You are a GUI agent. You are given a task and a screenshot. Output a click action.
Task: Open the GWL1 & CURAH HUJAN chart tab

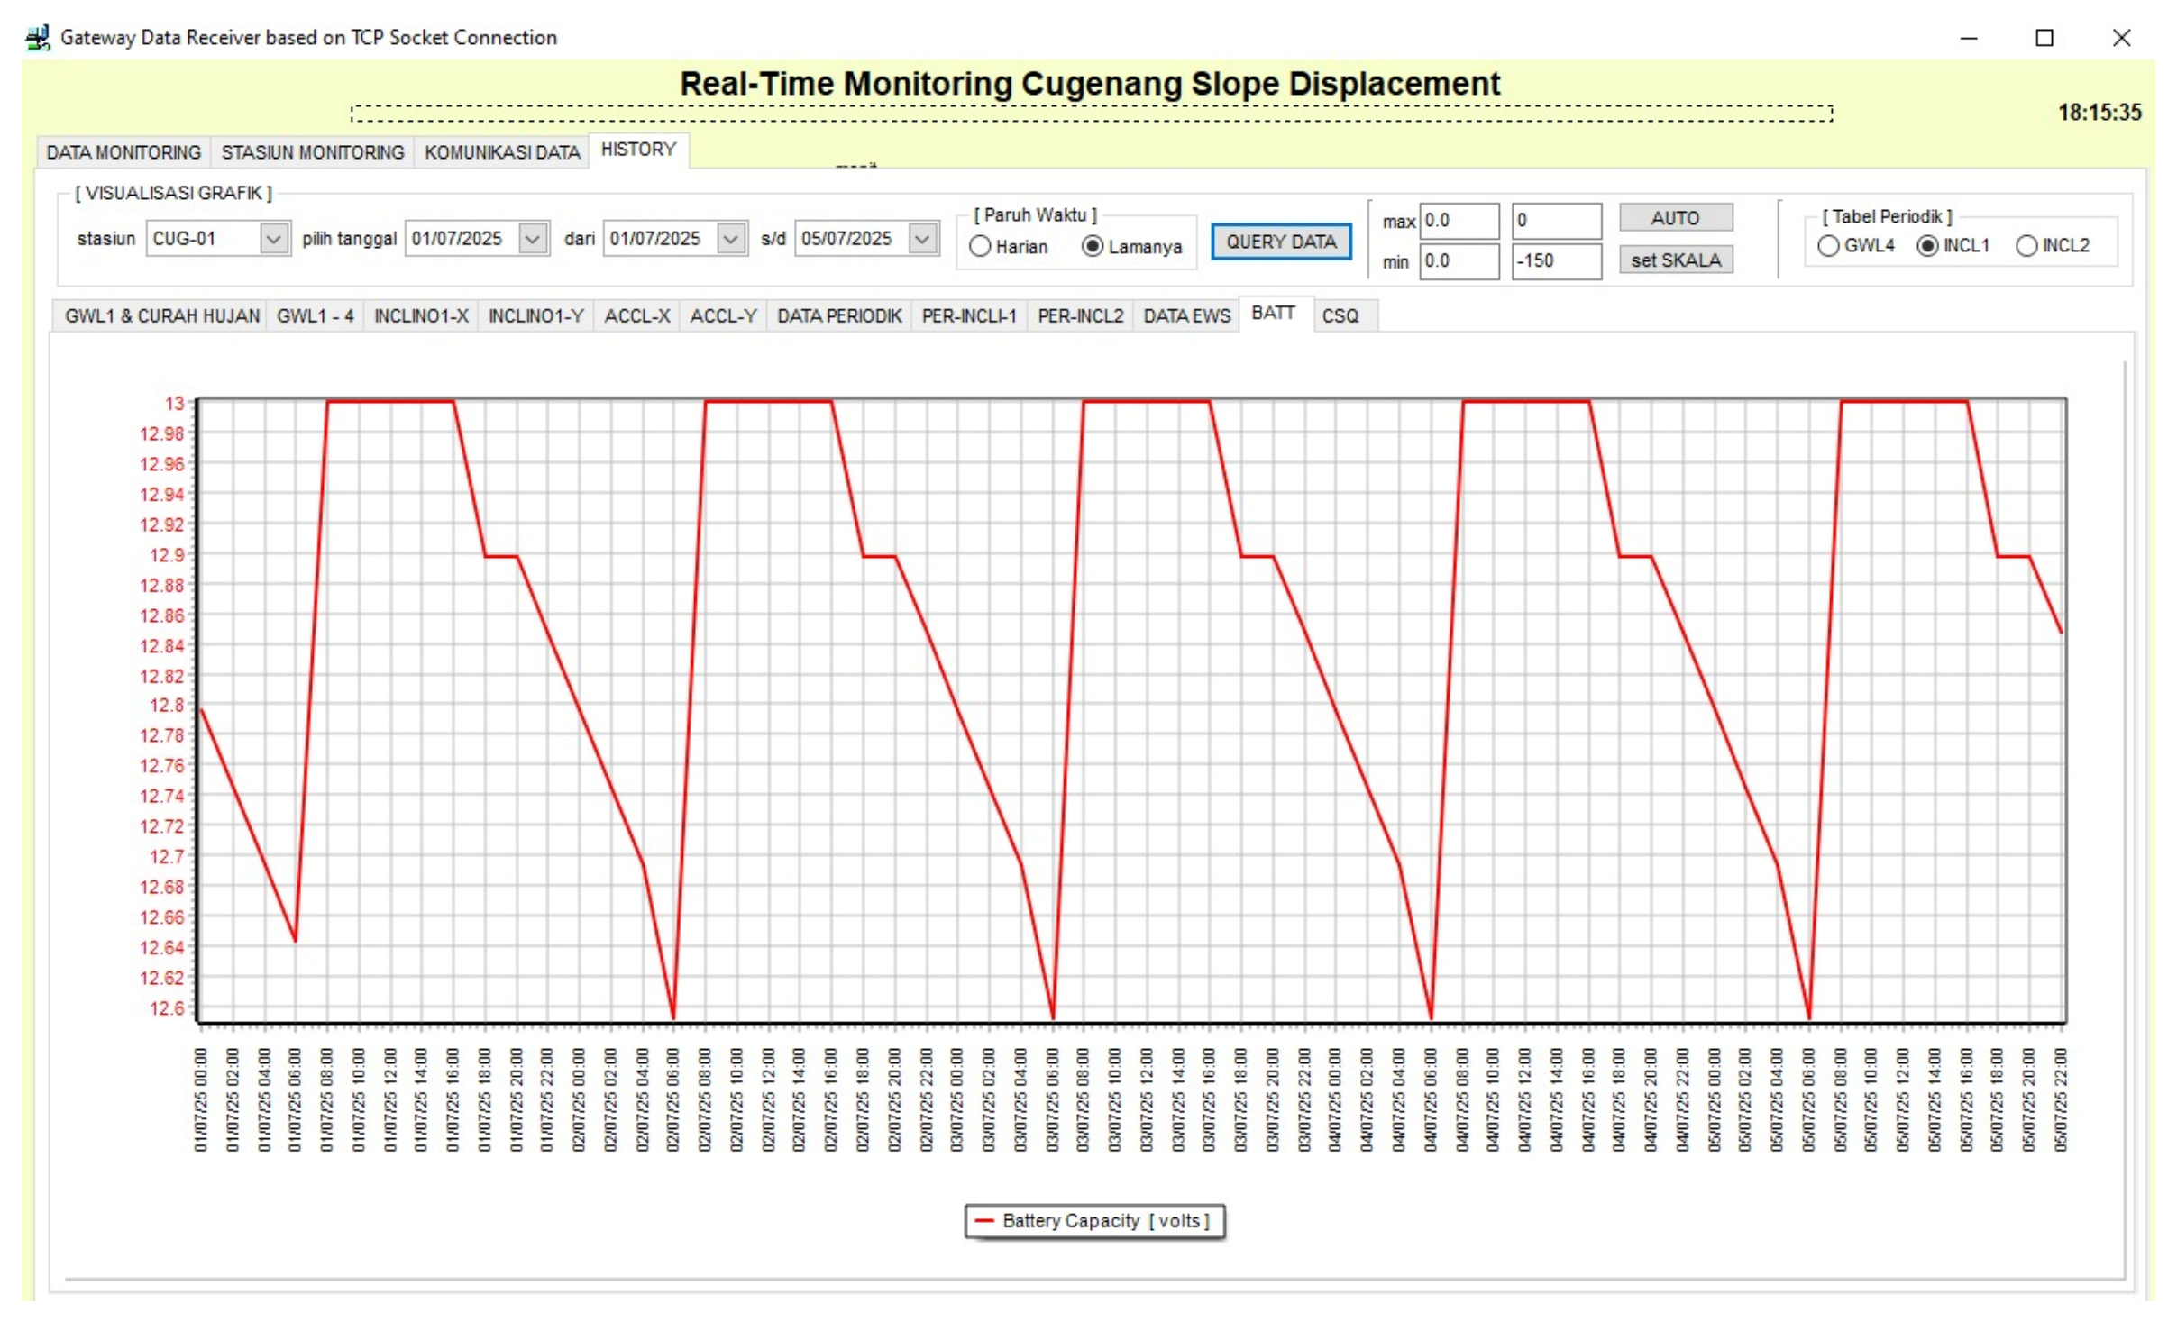coord(162,316)
